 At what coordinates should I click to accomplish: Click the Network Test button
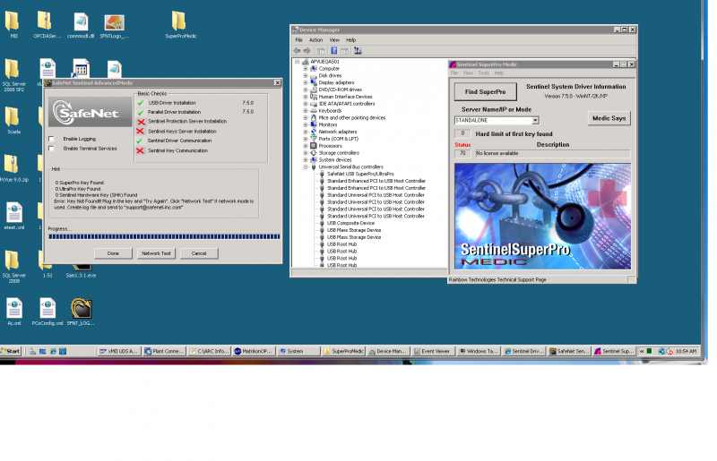coord(156,253)
